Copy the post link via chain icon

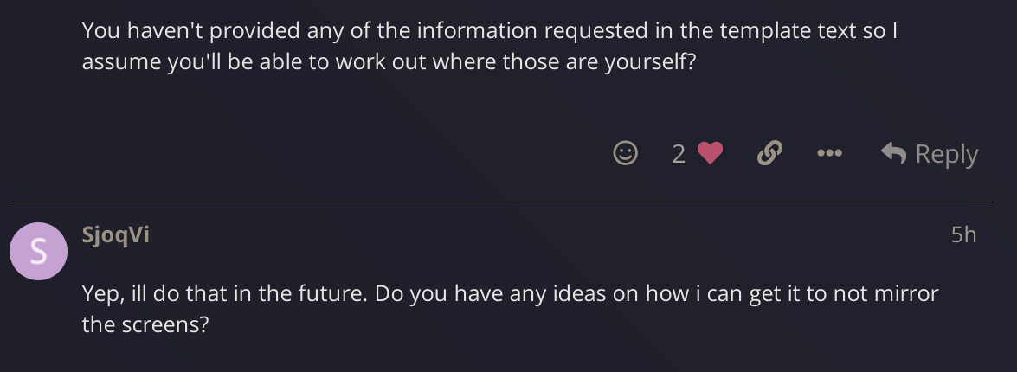(x=769, y=153)
